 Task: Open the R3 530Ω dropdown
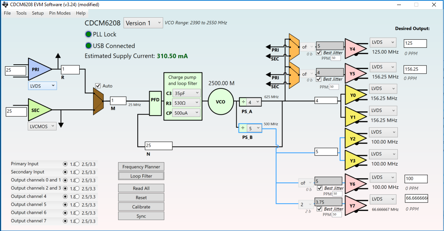pyautogui.click(x=186, y=103)
